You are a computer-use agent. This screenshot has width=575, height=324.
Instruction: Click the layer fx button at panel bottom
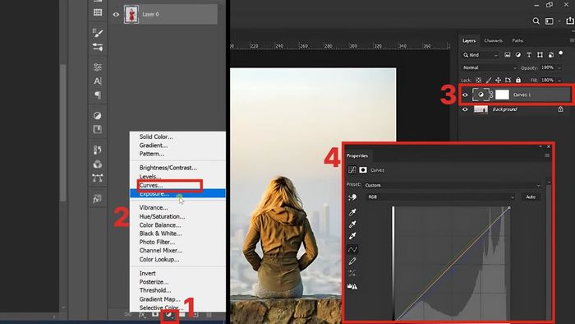[x=142, y=314]
